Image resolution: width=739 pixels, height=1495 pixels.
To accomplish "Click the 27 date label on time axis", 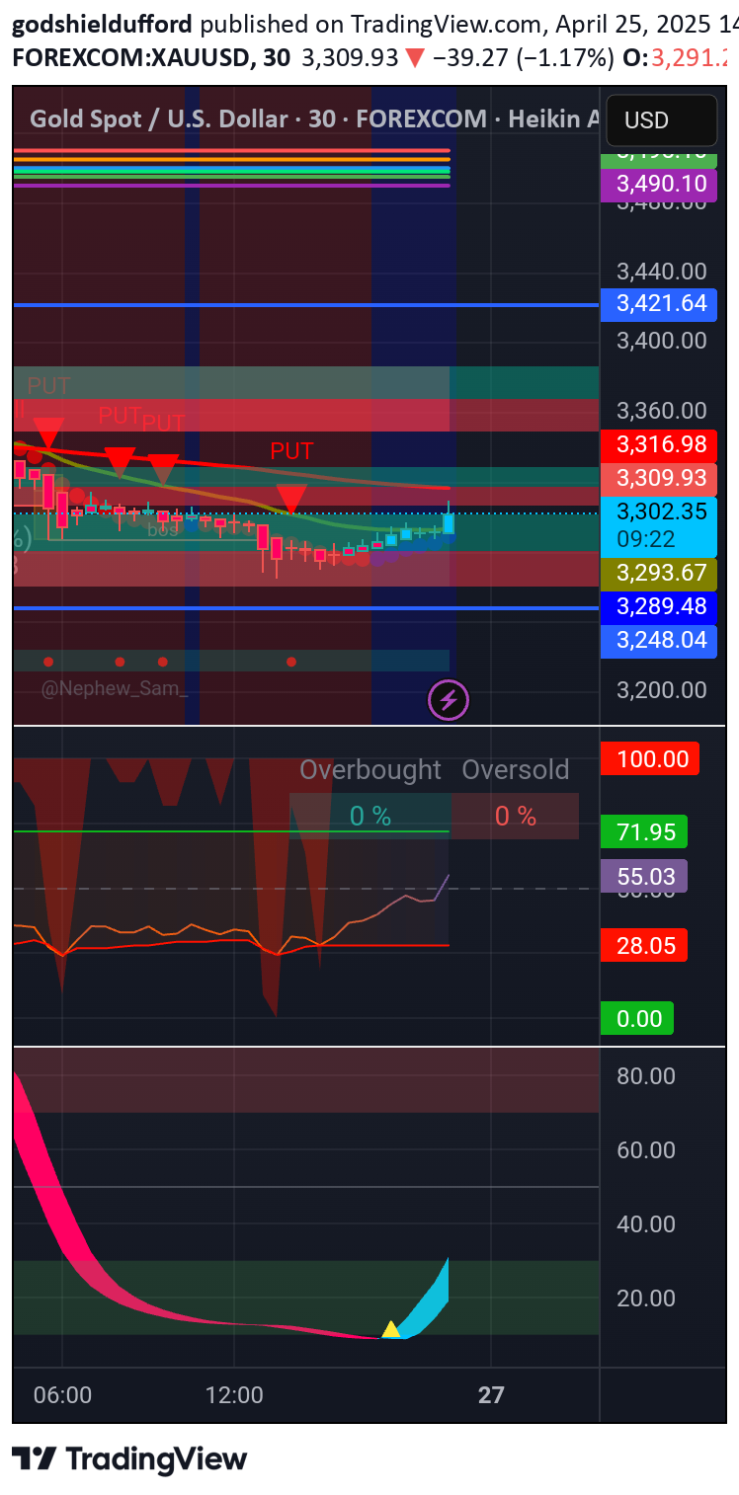I will pos(491,1395).
